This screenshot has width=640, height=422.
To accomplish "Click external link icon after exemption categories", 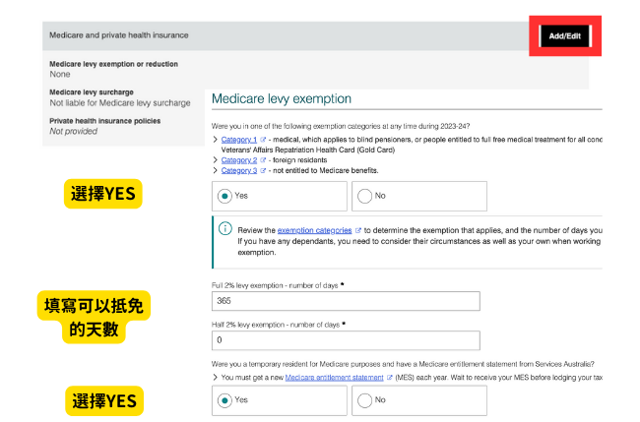I will coord(357,230).
